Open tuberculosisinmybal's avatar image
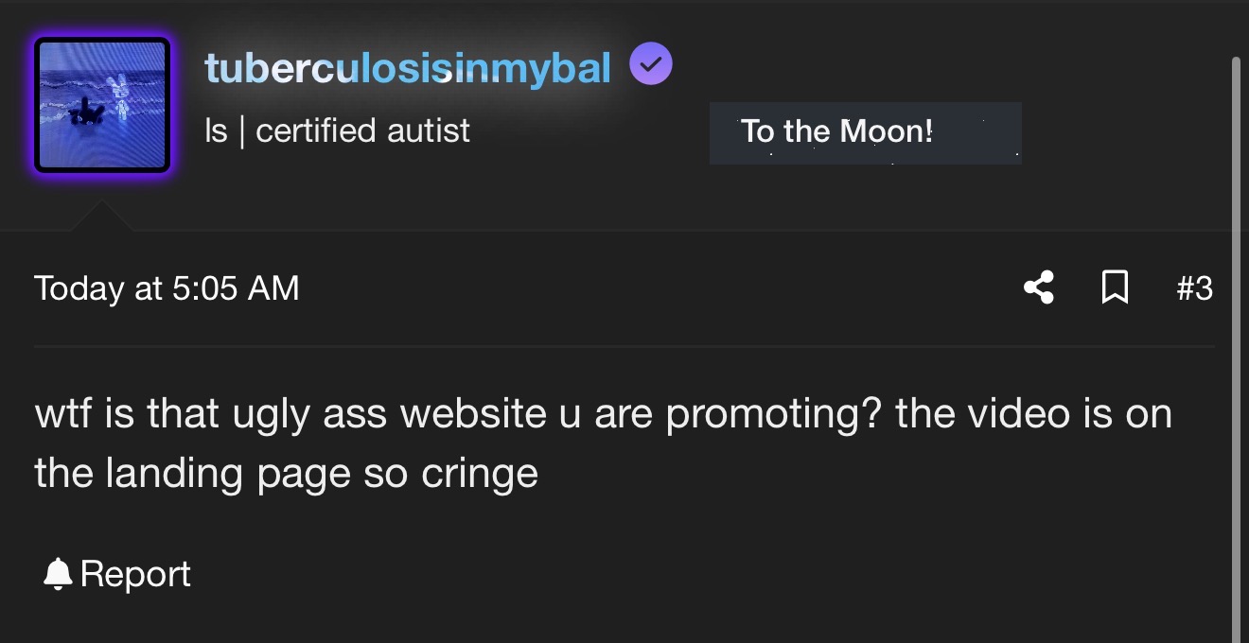This screenshot has width=1249, height=643. 102,105
